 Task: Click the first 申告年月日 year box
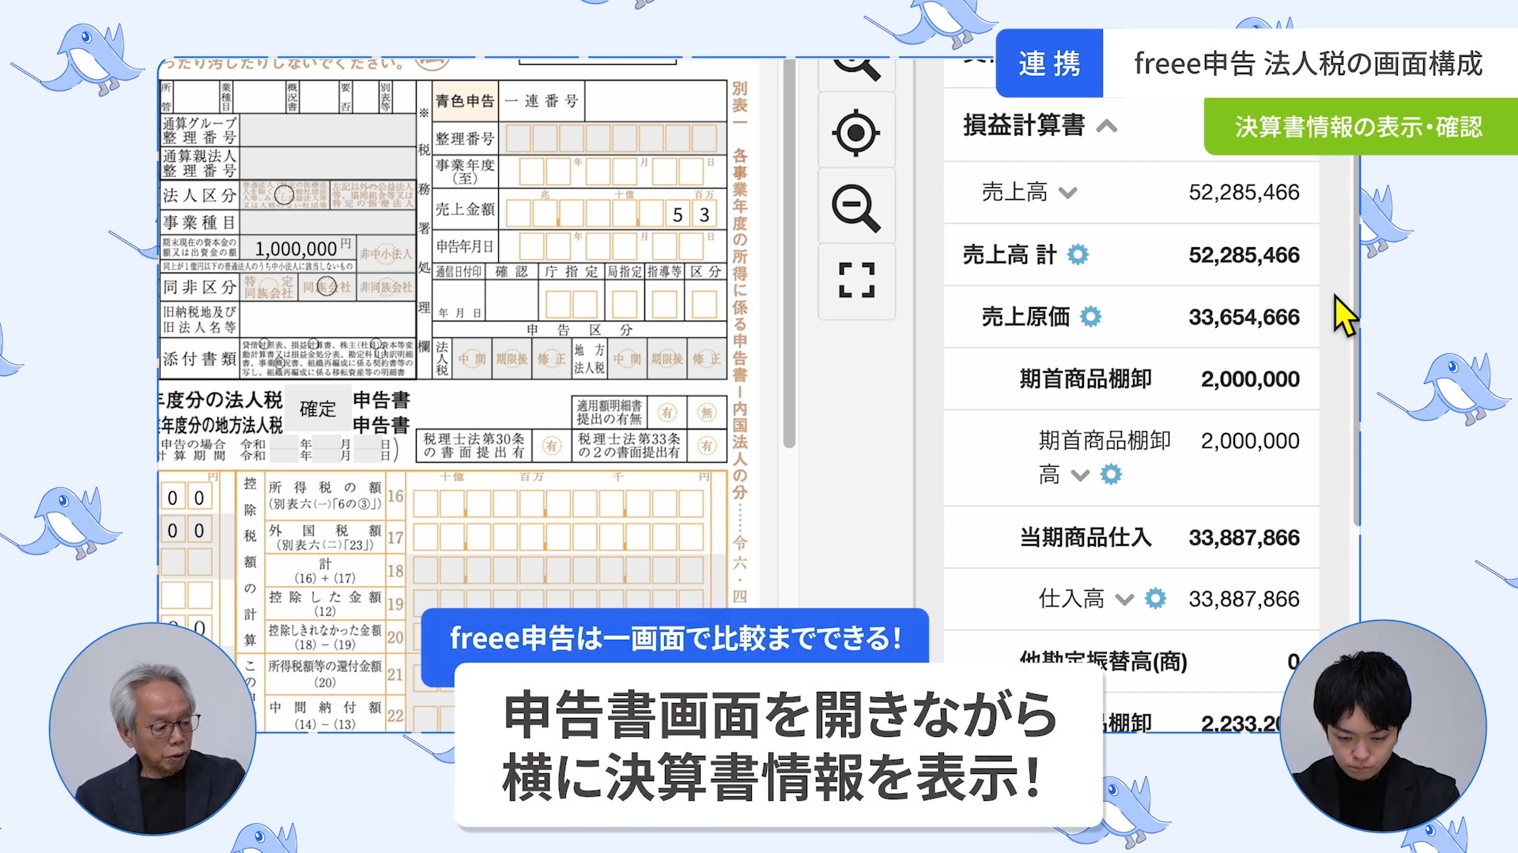pos(531,246)
